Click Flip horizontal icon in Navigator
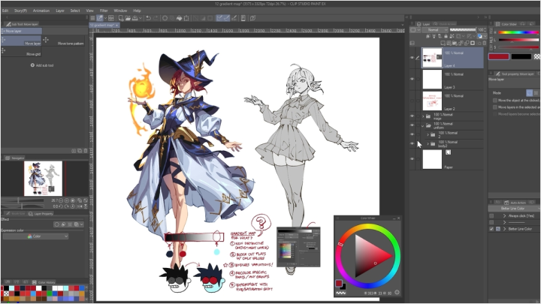 point(80,206)
